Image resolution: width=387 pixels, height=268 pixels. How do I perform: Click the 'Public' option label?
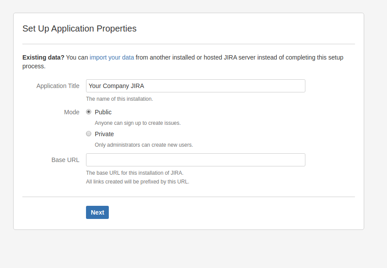(x=103, y=112)
